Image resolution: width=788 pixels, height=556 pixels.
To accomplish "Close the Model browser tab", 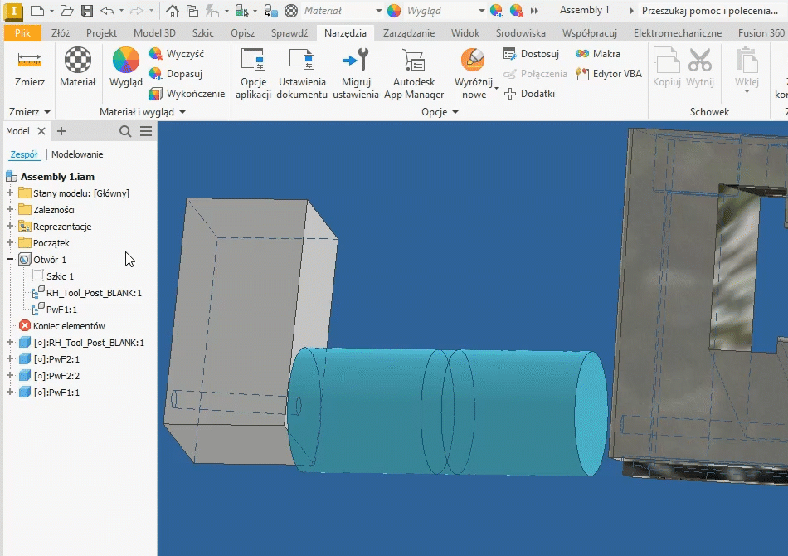I will (41, 131).
